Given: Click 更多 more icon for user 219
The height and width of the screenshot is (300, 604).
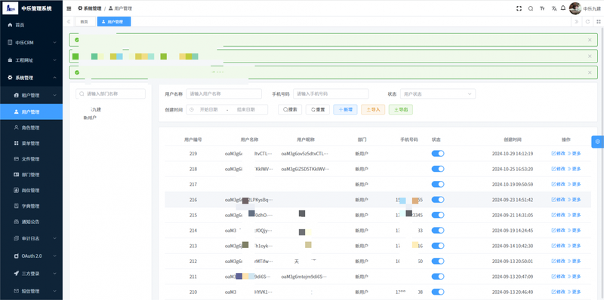Looking at the screenshot, I should click(x=574, y=154).
